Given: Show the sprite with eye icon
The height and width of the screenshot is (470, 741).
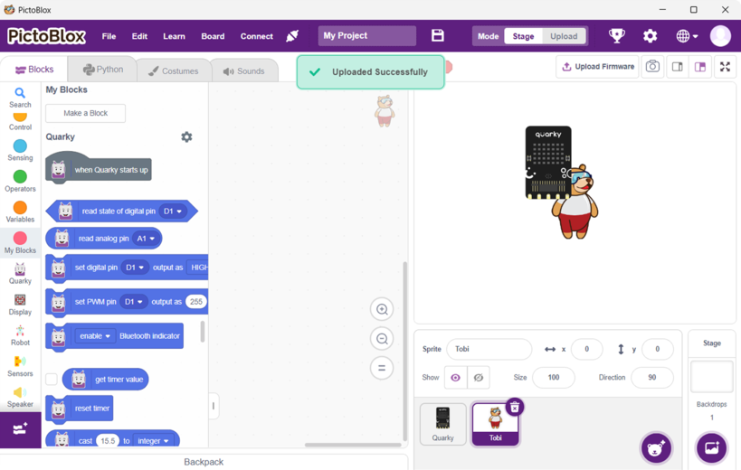Looking at the screenshot, I should tap(456, 378).
